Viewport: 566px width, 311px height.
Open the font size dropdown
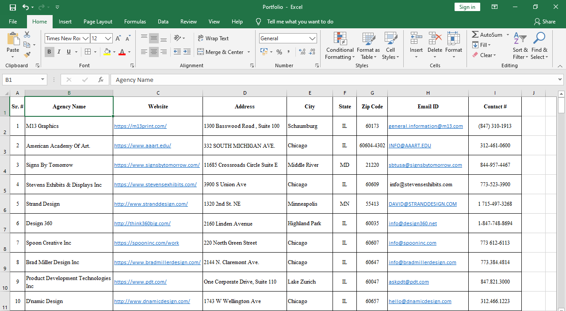click(x=108, y=38)
